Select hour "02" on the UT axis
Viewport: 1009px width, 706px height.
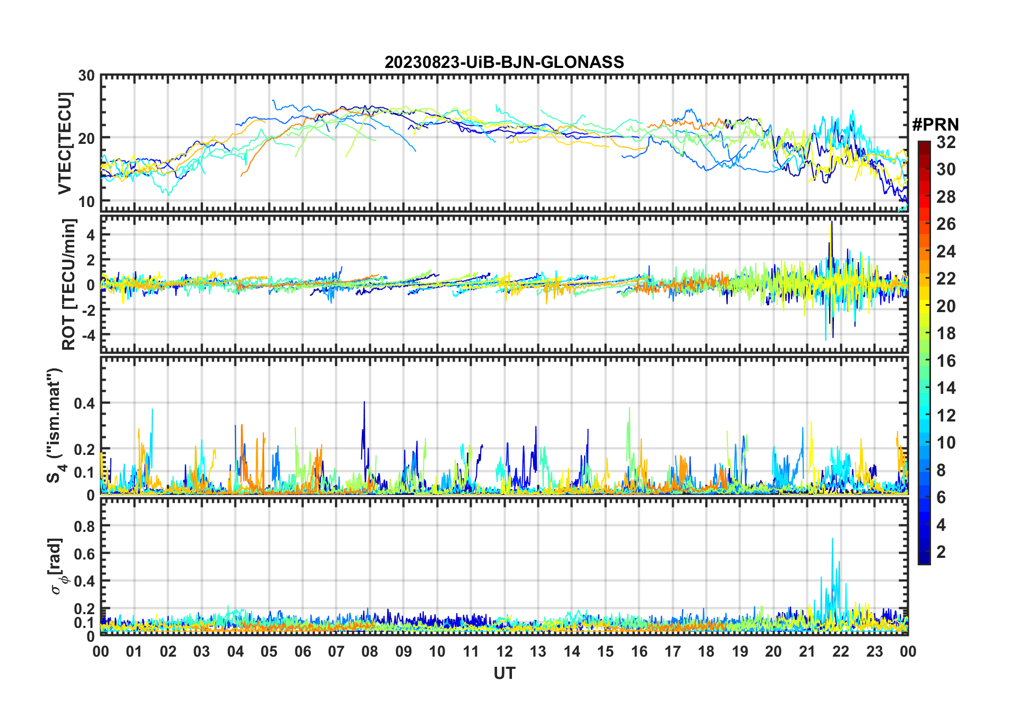(x=168, y=651)
